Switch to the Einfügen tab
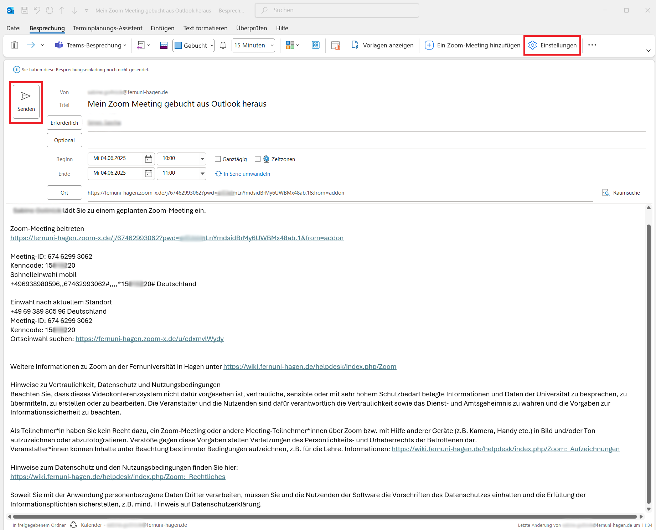 (x=162, y=28)
